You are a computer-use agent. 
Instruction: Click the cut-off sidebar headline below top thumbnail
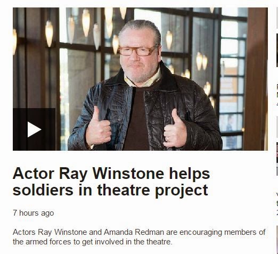tap(277, 91)
